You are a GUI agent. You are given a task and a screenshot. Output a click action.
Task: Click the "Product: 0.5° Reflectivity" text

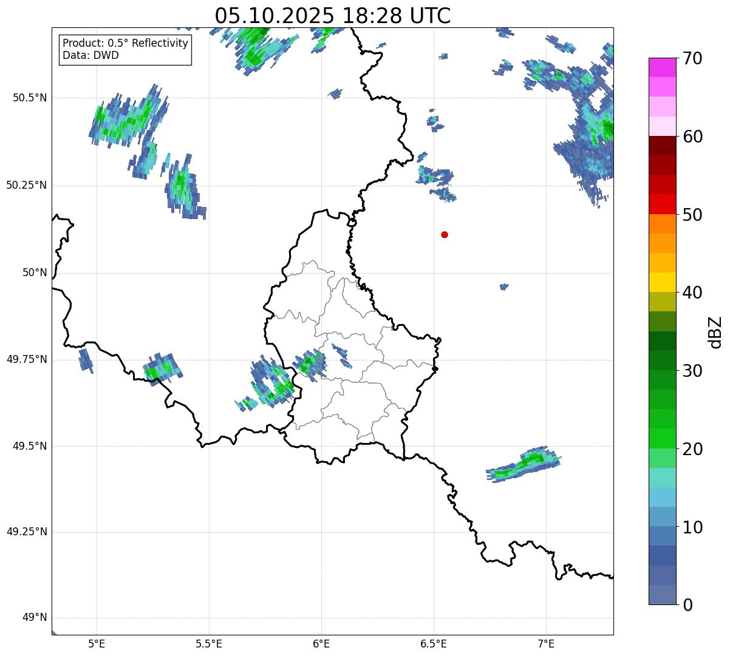click(125, 44)
